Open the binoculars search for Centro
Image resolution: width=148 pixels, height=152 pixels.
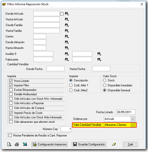tap(67, 36)
